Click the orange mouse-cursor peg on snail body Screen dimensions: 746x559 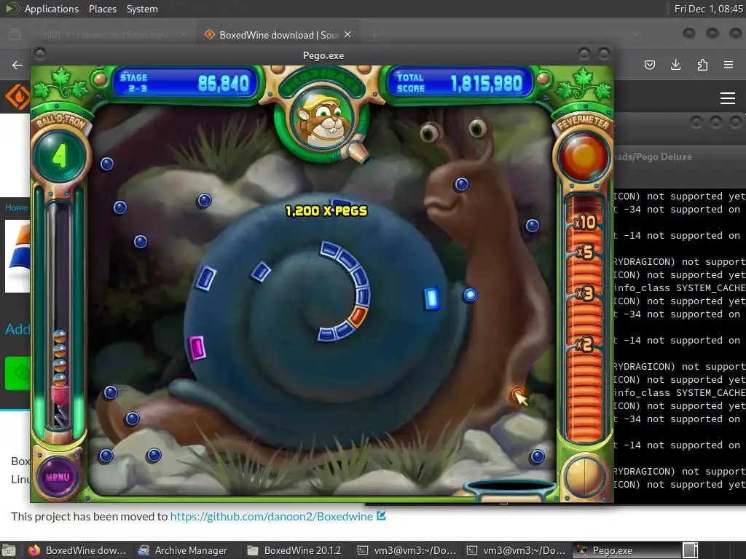pyautogui.click(x=517, y=395)
